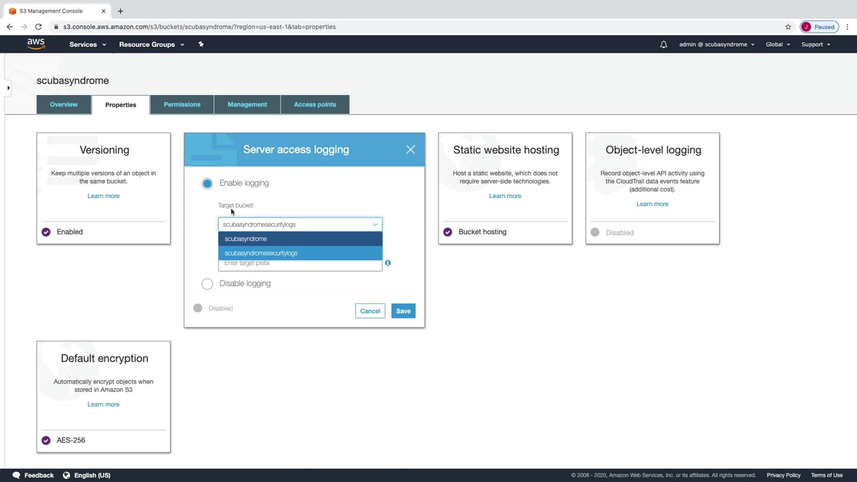Click the language globe icon
The image size is (857, 482).
[x=66, y=475]
